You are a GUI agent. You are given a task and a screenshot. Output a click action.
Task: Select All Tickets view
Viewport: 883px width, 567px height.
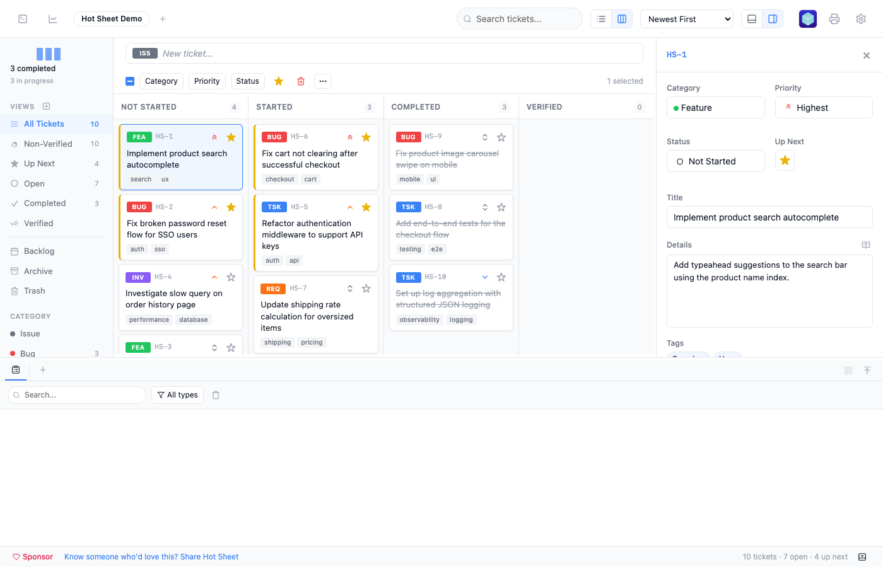click(56, 124)
